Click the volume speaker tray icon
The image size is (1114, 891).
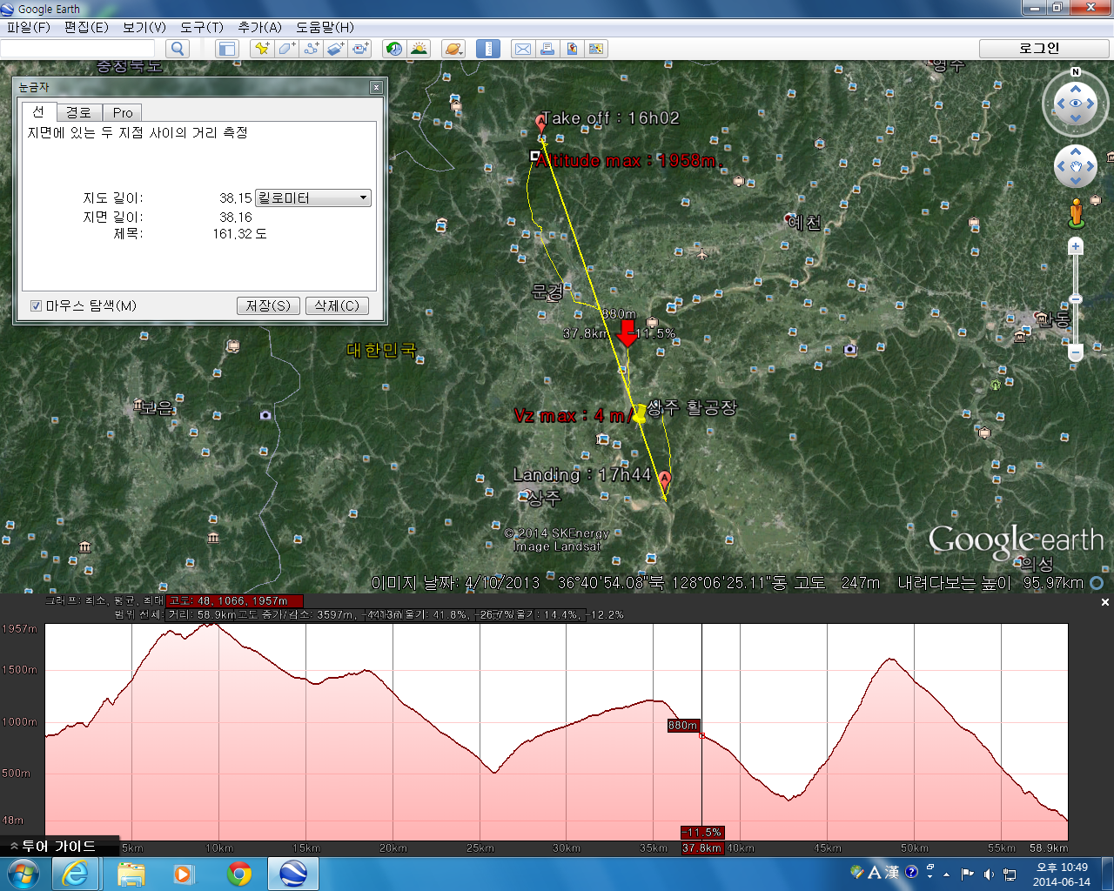click(989, 874)
